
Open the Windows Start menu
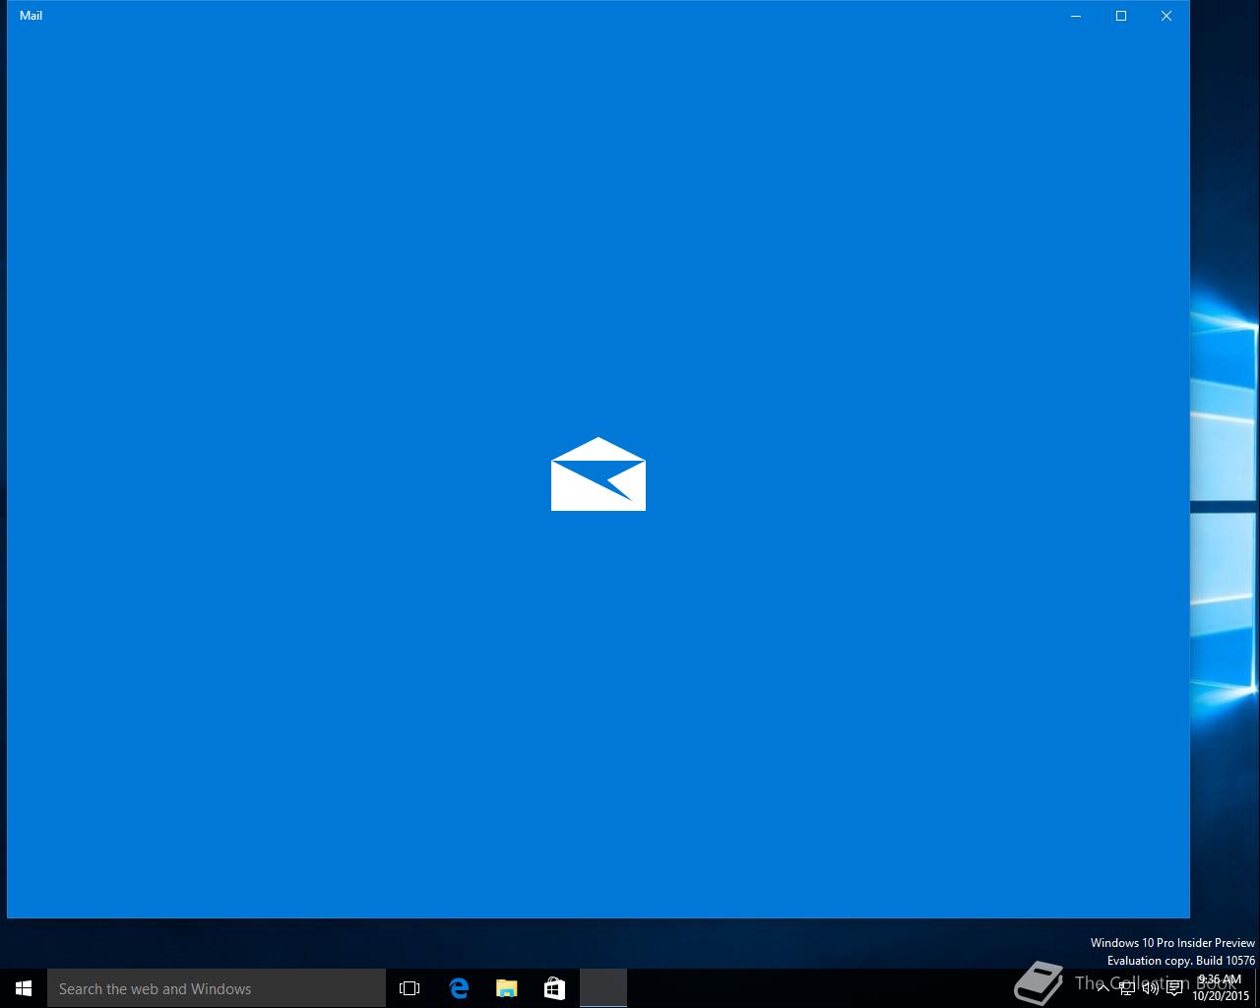coord(24,988)
